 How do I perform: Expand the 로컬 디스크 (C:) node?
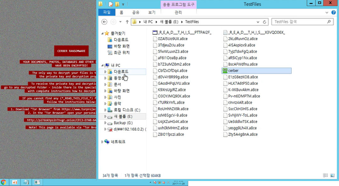(x=105, y=110)
